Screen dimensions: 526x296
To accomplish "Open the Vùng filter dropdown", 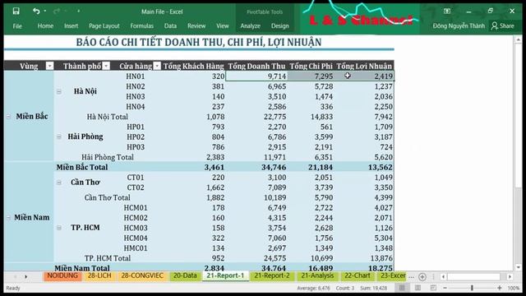I will (49, 66).
